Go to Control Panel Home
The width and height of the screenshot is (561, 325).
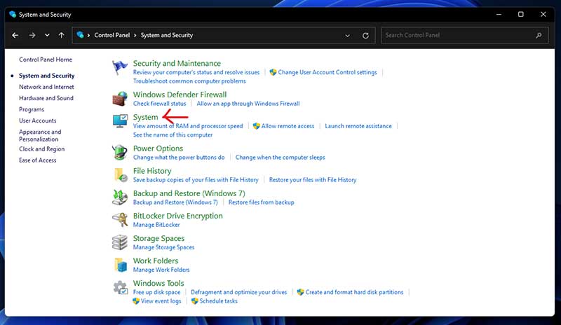46,60
